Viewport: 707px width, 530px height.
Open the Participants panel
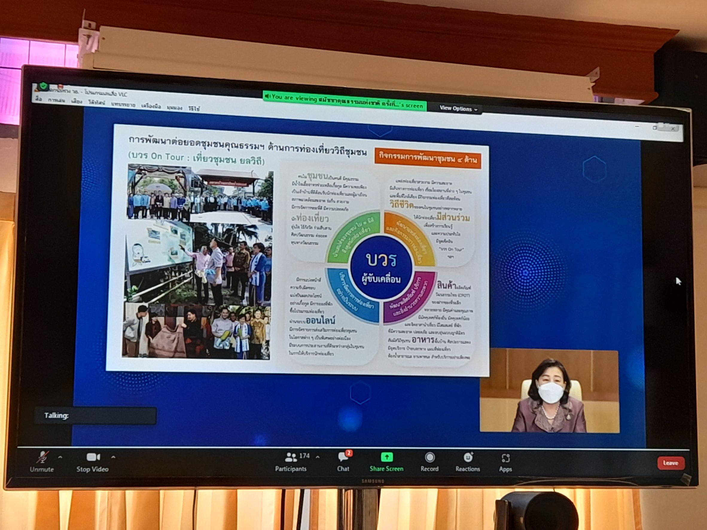tap(291, 462)
